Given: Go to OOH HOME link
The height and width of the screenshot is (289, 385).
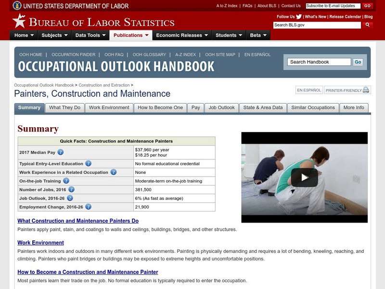Looking at the screenshot, I should [x=31, y=54].
